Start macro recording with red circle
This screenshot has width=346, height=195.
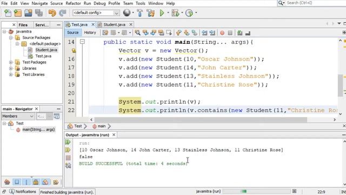222,33
